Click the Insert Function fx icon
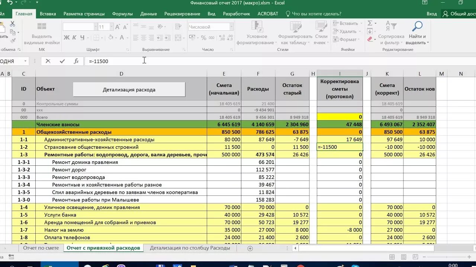Viewport: 476px width, 267px height. pyautogui.click(x=76, y=61)
